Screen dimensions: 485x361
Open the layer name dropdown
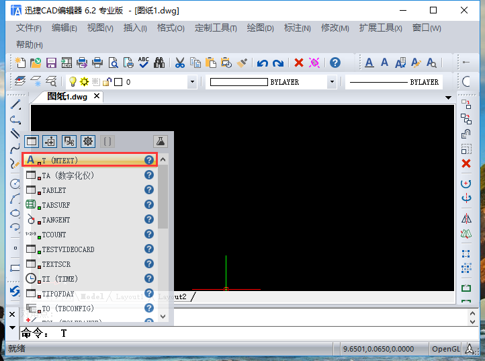[192, 82]
